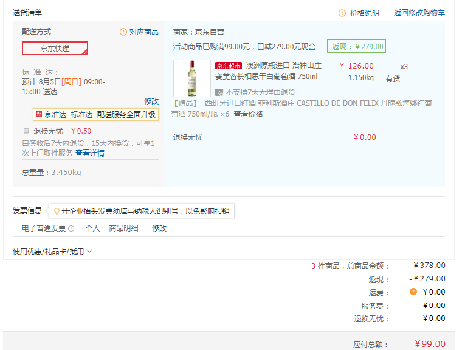The width and height of the screenshot is (462, 350).
Task: Click the 京准达 calendar icon
Action: 39,114
